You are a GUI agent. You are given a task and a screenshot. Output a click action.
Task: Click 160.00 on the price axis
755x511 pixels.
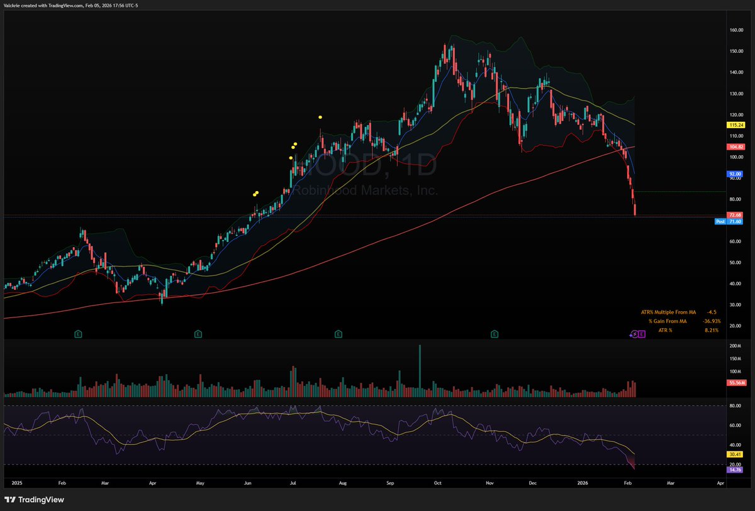pos(737,30)
